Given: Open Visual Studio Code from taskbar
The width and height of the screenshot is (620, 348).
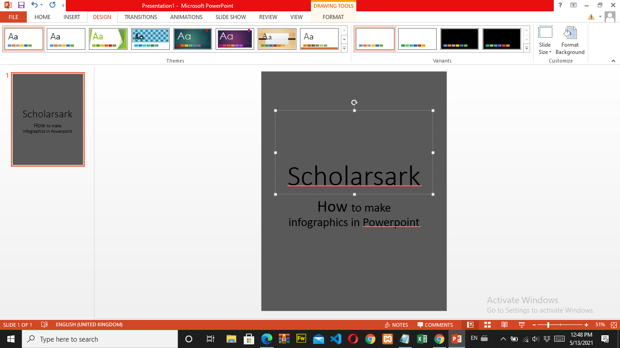Looking at the screenshot, I should (x=336, y=339).
